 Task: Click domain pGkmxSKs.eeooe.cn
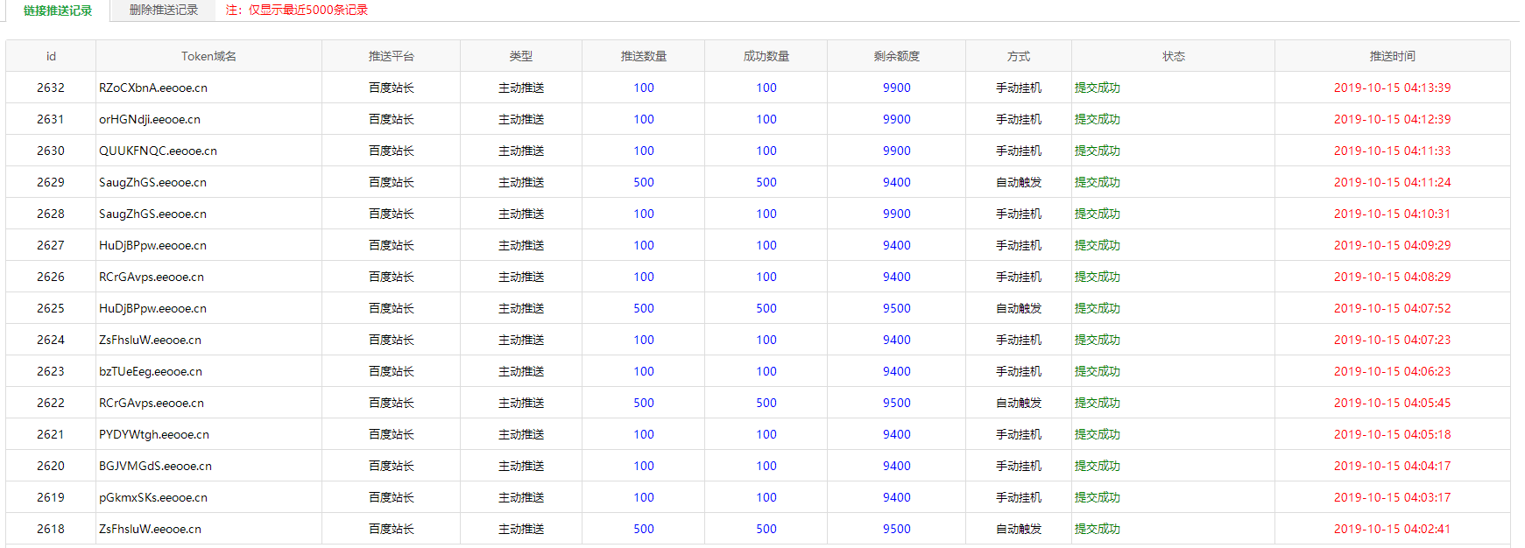(153, 497)
